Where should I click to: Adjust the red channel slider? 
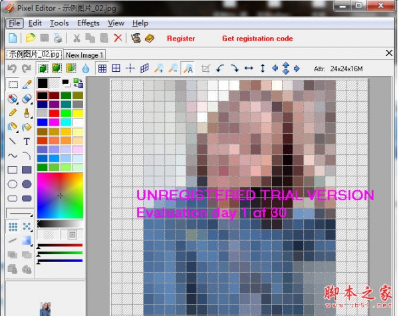60,245
